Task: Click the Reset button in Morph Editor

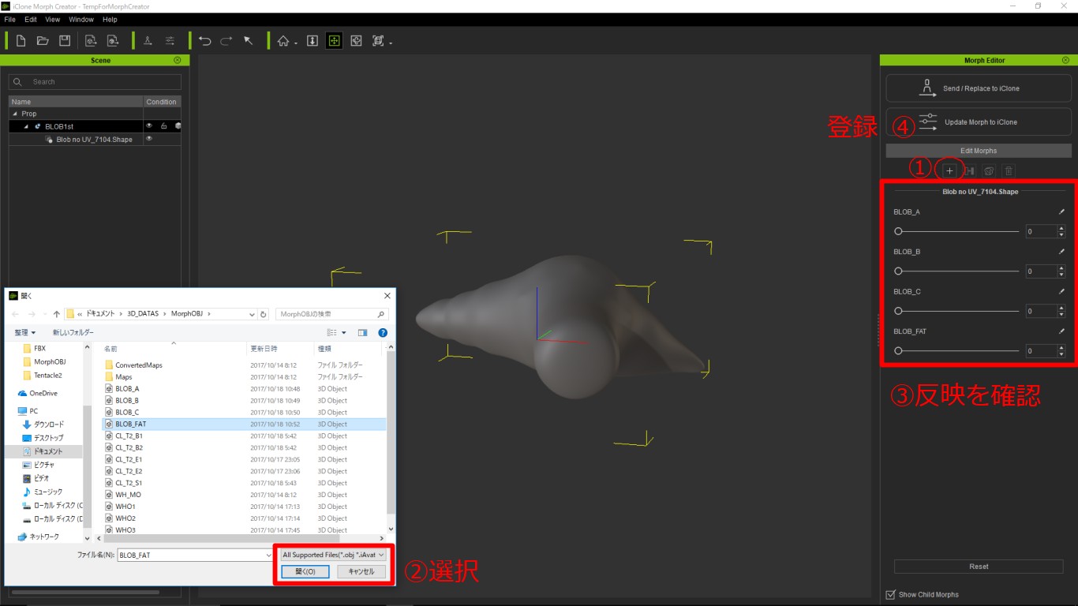Action: pos(979,567)
